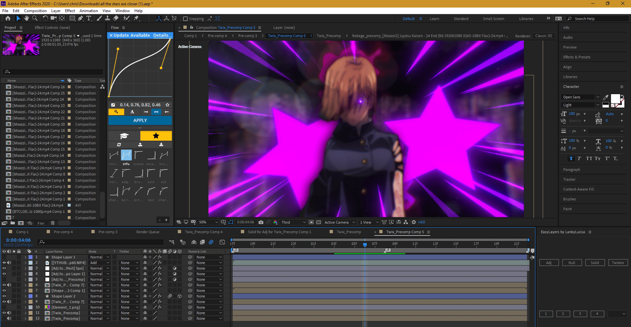Click the lavender label color of layer 1
The image size is (631, 327).
coord(30,257)
